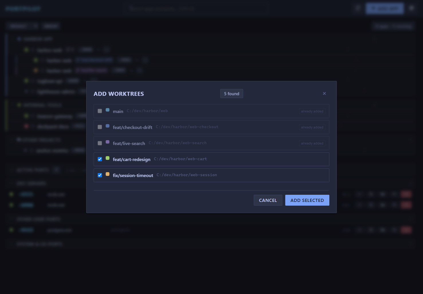Click the path C:/dev/harbor/web-checkout
This screenshot has width=423, height=294.
click(187, 127)
